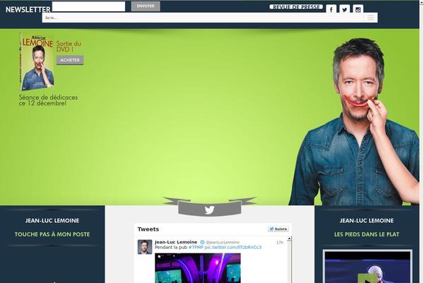The image size is (424, 283).
Task: Click the NEWSLETTER label
Action: click(x=28, y=9)
